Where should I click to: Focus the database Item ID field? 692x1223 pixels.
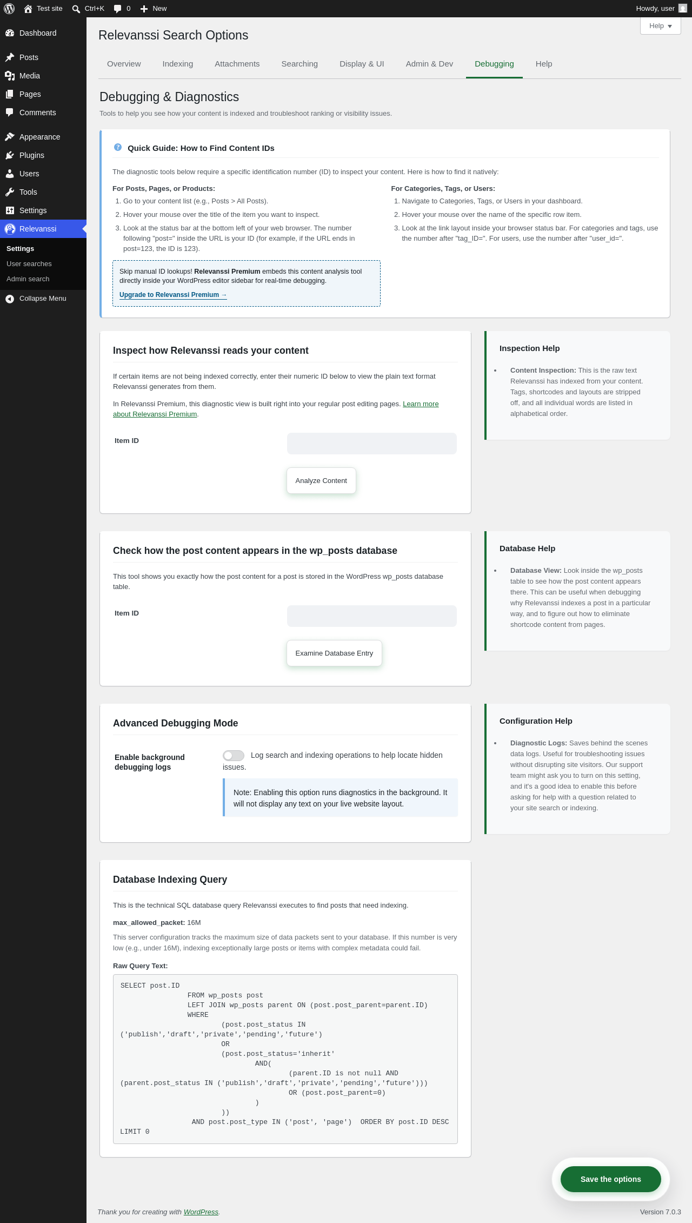click(372, 616)
